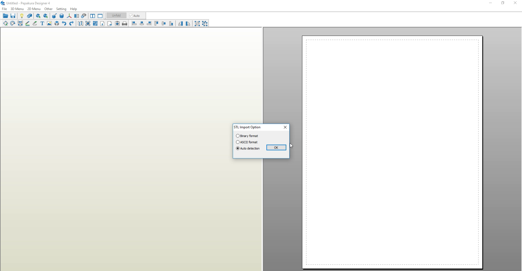Switch to single-pane view icon

(100, 16)
